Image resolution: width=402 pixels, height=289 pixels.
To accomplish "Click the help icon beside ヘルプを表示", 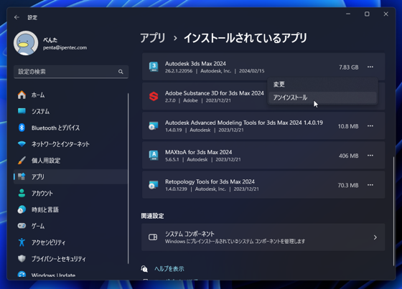I will [144, 269].
